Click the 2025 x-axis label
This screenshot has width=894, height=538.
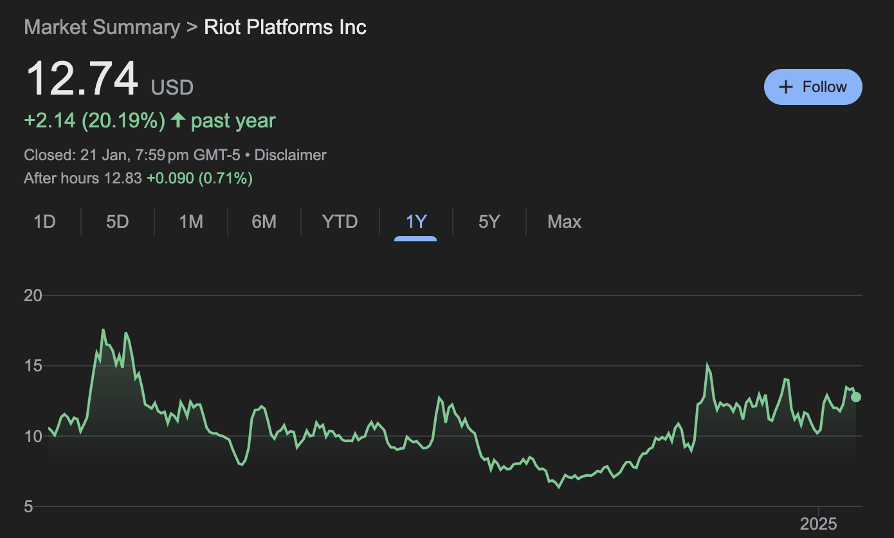click(x=819, y=524)
